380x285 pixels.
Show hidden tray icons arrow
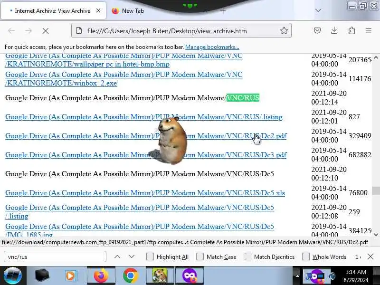298,276
